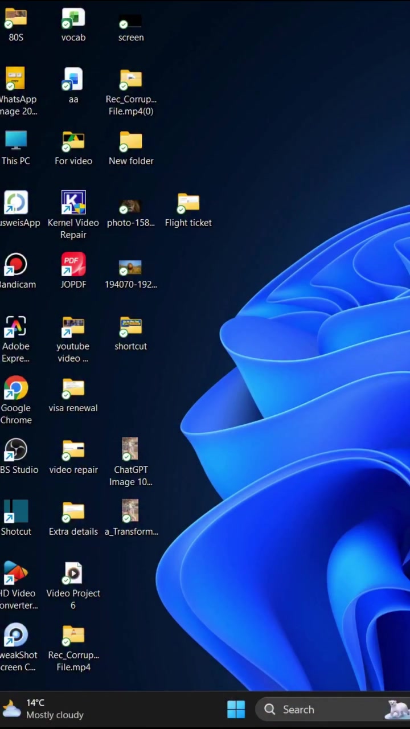
Task: Select the a_Transform... image file
Action: click(x=130, y=511)
